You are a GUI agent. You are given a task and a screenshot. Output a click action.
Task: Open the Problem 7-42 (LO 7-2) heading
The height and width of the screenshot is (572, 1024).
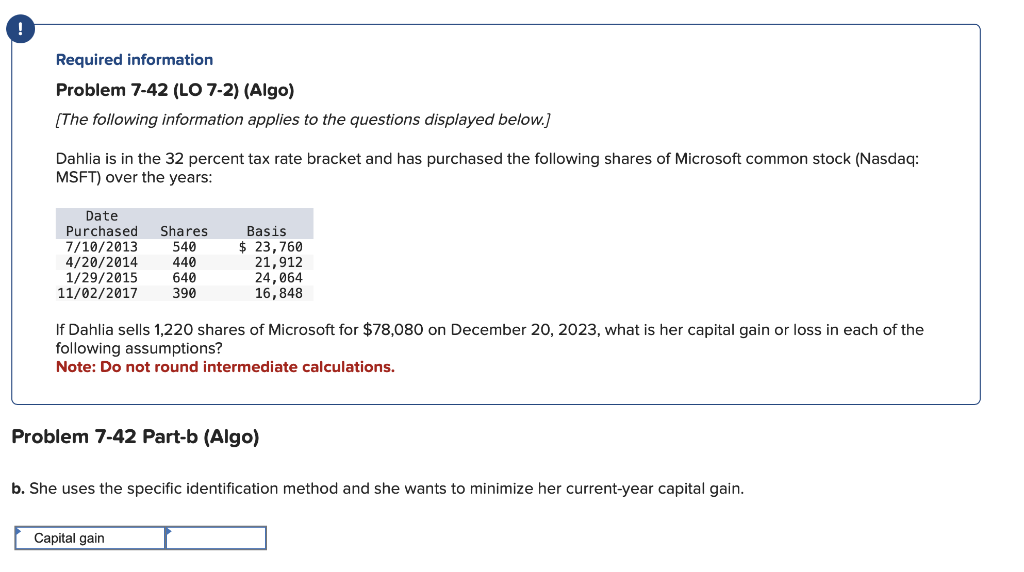click(175, 90)
